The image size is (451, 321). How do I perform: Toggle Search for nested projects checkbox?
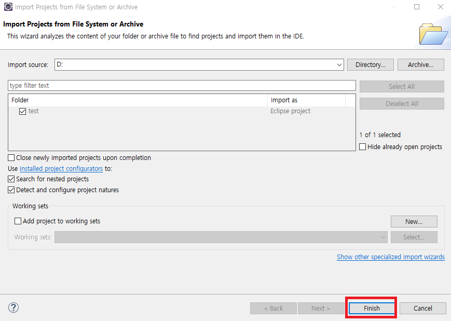(11, 179)
